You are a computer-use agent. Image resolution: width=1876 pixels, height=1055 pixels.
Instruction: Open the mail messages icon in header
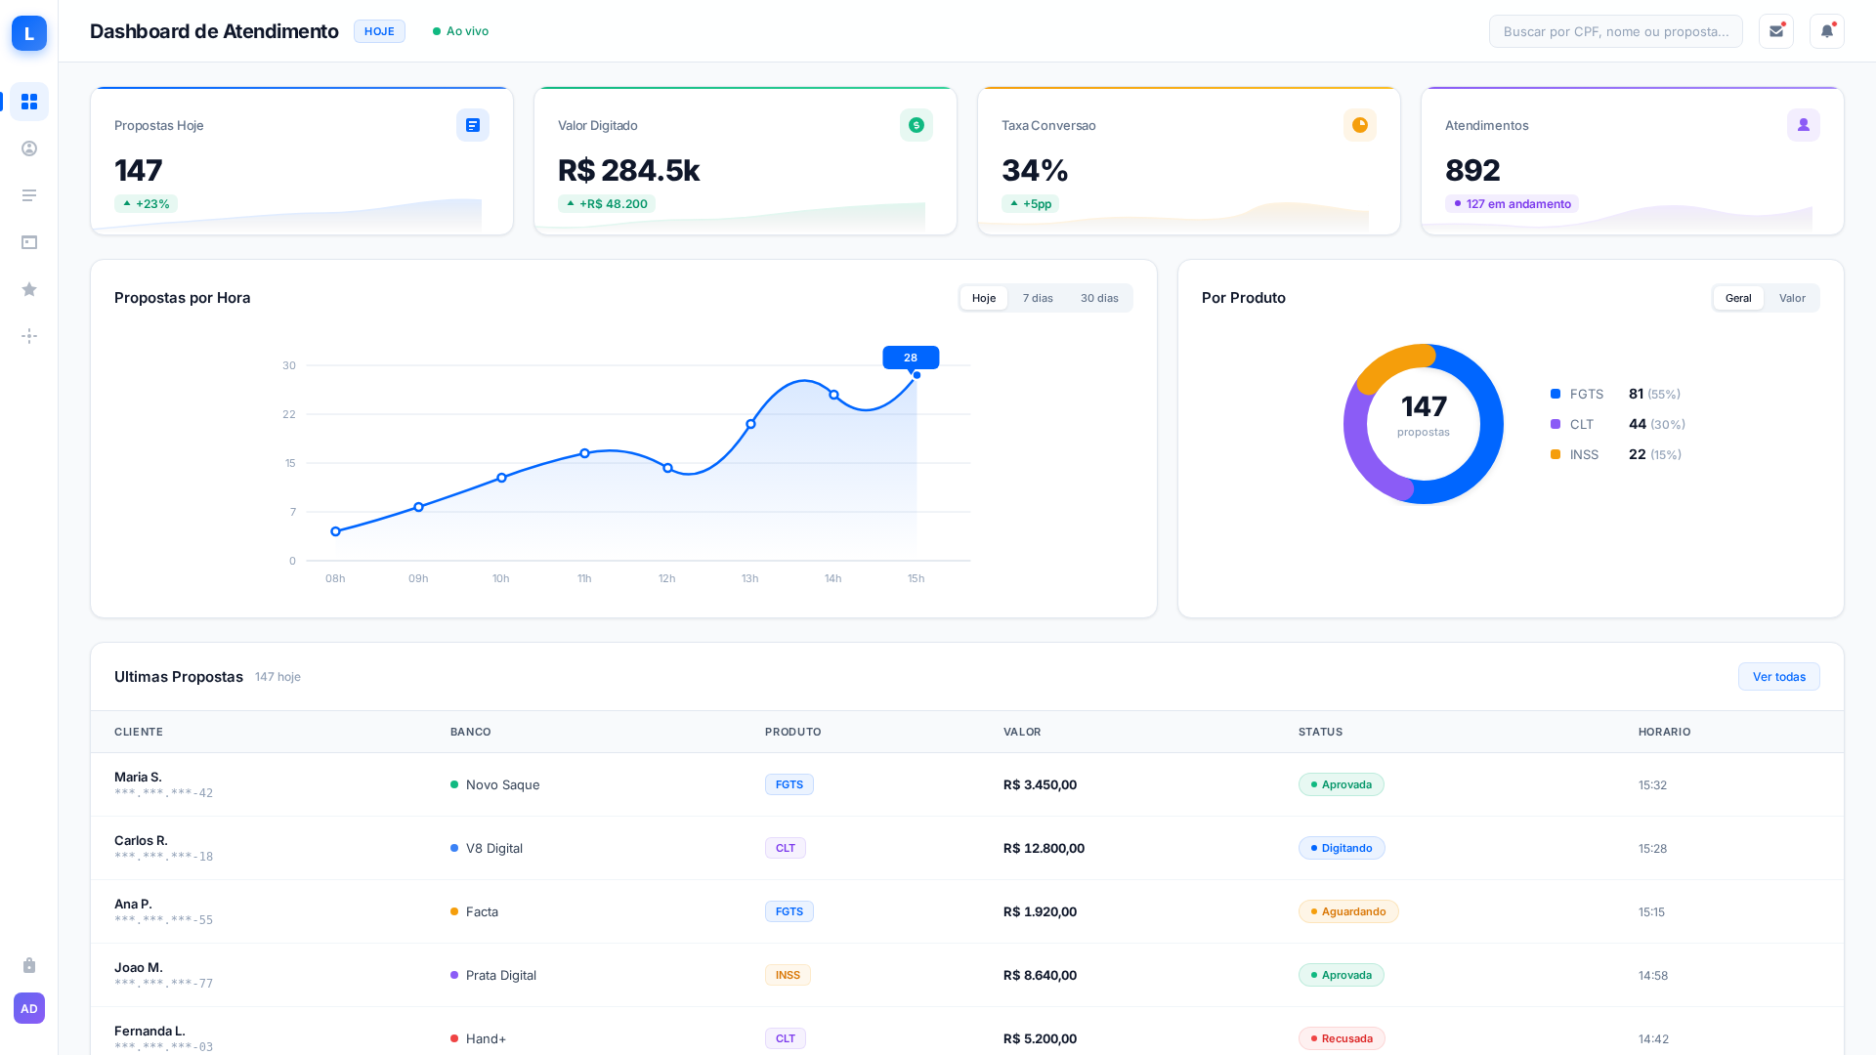1775,31
